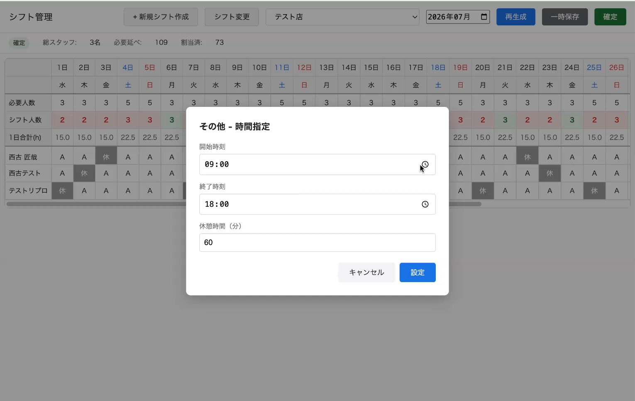The height and width of the screenshot is (401, 635).
Task: Confirm with the 設定 button
Action: click(x=418, y=272)
